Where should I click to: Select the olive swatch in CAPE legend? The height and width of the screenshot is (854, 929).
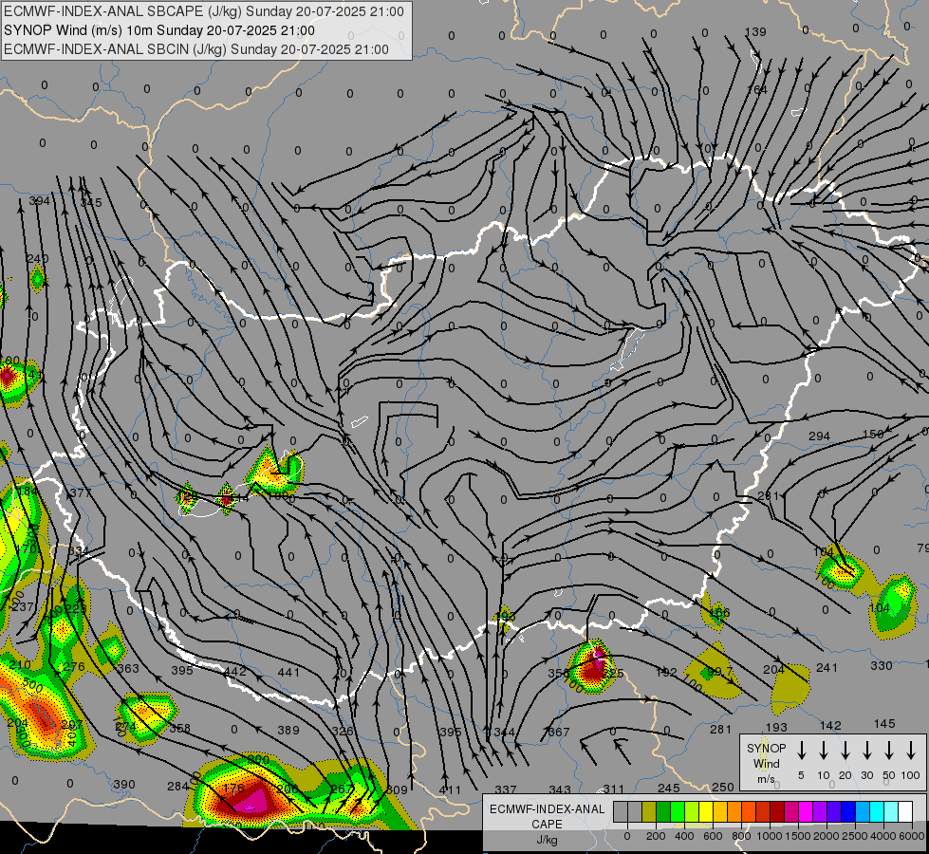click(x=649, y=811)
